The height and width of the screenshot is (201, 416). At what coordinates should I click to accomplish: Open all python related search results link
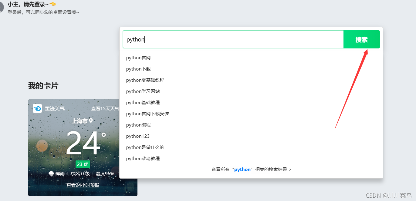coord(251,170)
